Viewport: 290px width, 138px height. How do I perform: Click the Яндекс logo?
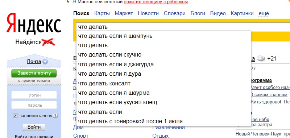click(x=34, y=24)
